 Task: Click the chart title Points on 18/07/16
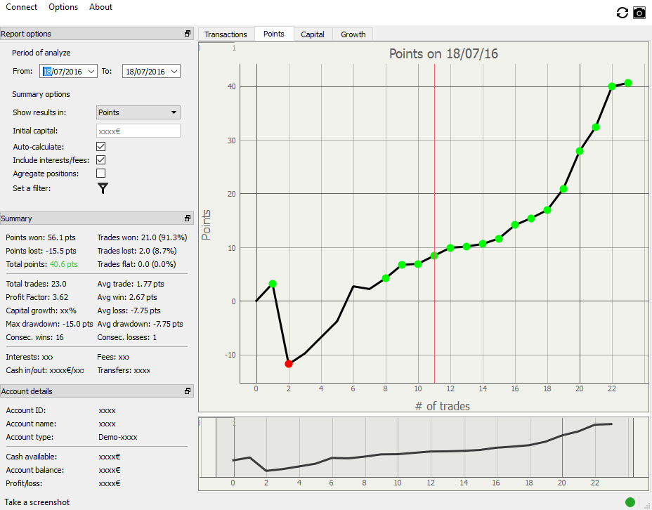point(443,53)
